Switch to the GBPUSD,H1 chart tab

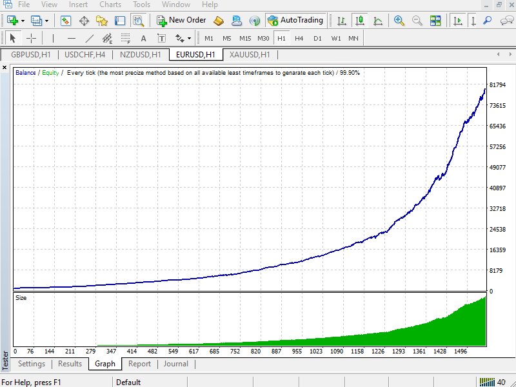coord(29,55)
